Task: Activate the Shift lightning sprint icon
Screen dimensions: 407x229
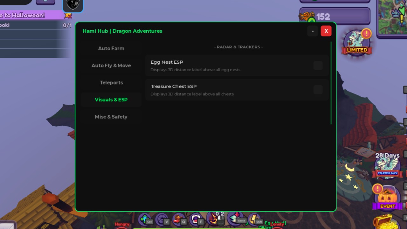Action: pyautogui.click(x=255, y=219)
